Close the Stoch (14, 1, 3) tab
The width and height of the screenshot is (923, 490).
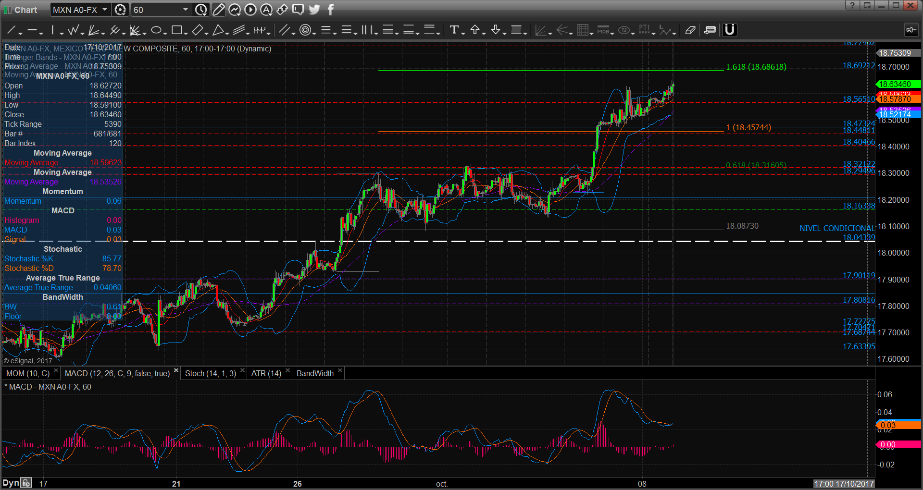pyautogui.click(x=242, y=370)
